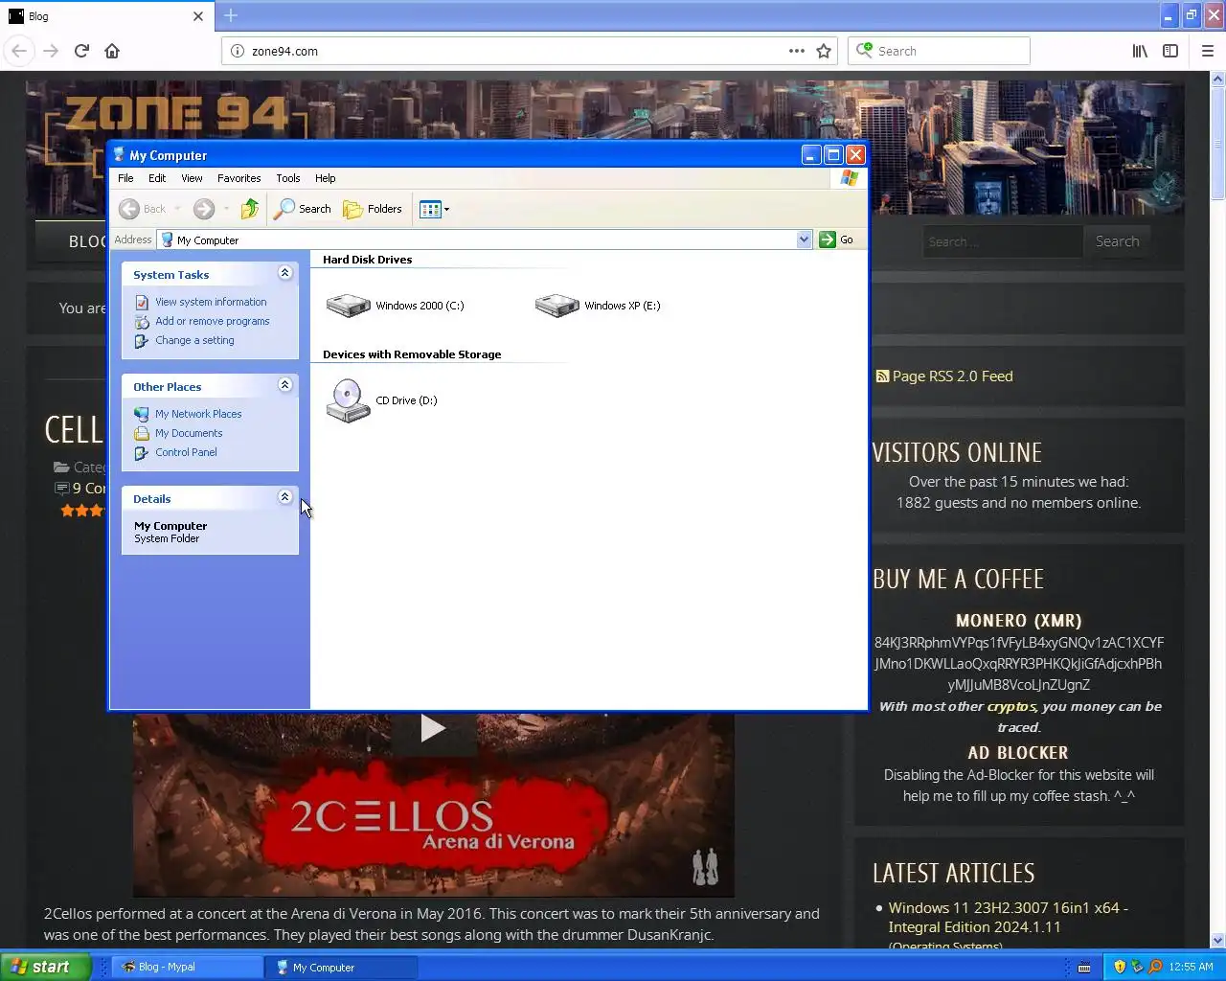
Task: Click the website Search button
Action: tap(1117, 241)
